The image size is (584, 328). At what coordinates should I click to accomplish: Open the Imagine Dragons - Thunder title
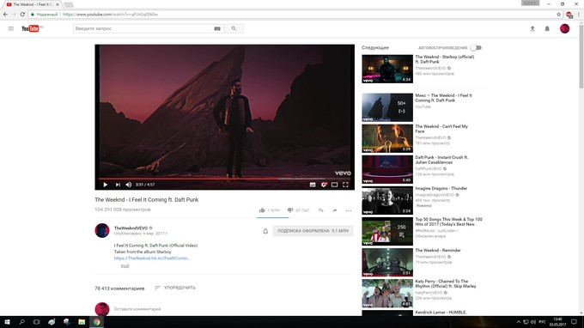pyautogui.click(x=441, y=189)
